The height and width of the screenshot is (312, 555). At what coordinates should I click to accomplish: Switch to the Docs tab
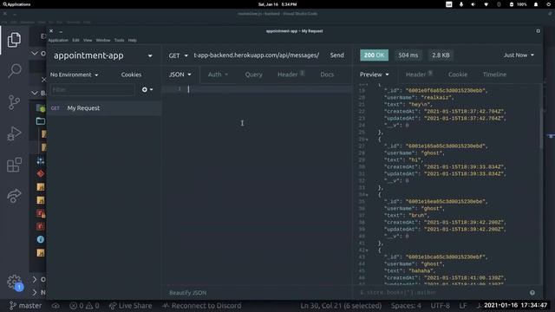pyautogui.click(x=327, y=75)
